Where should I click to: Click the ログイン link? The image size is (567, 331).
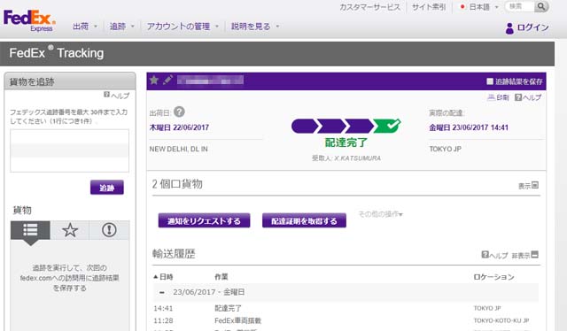click(x=532, y=27)
